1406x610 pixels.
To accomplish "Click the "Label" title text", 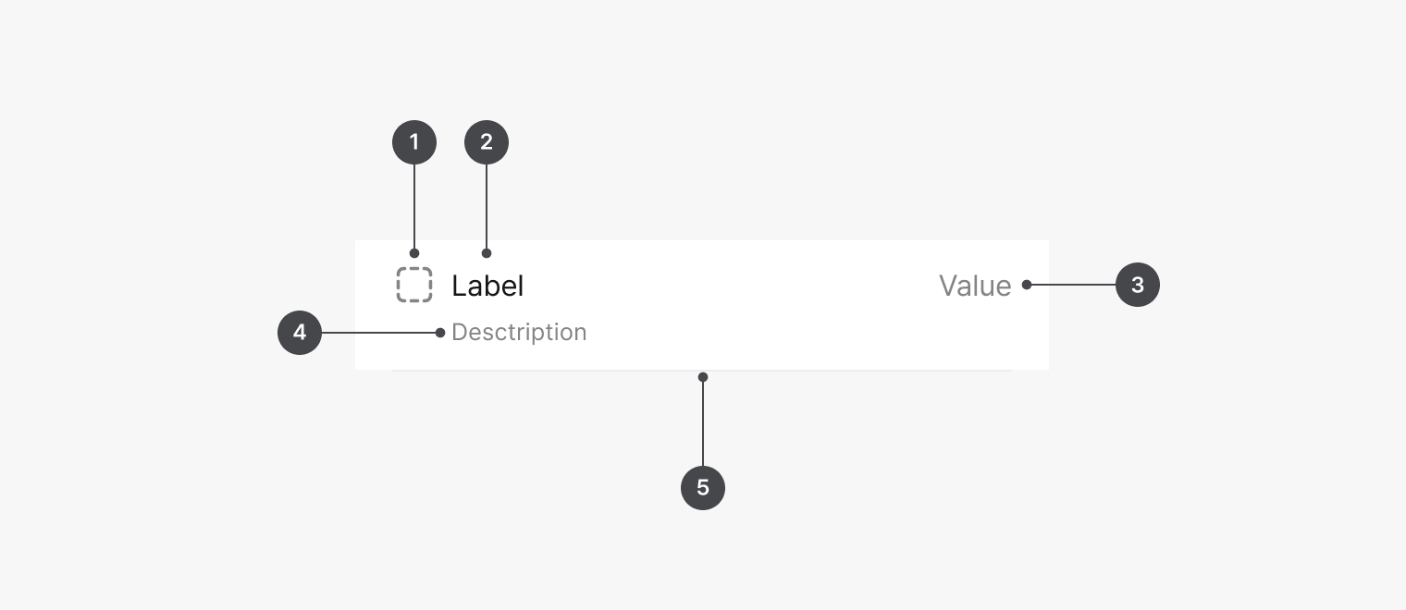I will coord(487,286).
